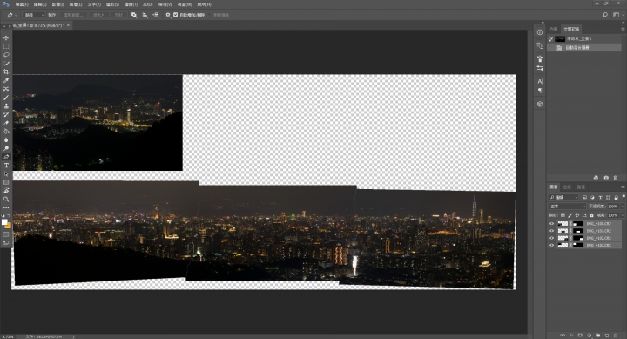The height and width of the screenshot is (339, 627).
Task: Hide layer IMG_4100.CR2
Action: (x=552, y=224)
